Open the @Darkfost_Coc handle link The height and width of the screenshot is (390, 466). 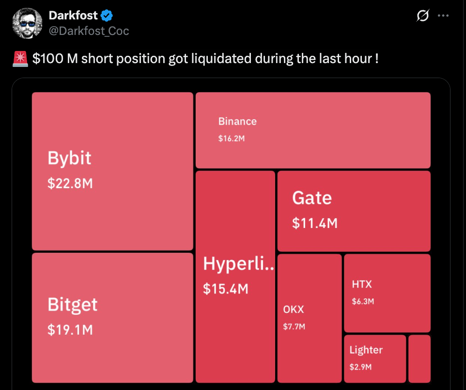[x=89, y=31]
